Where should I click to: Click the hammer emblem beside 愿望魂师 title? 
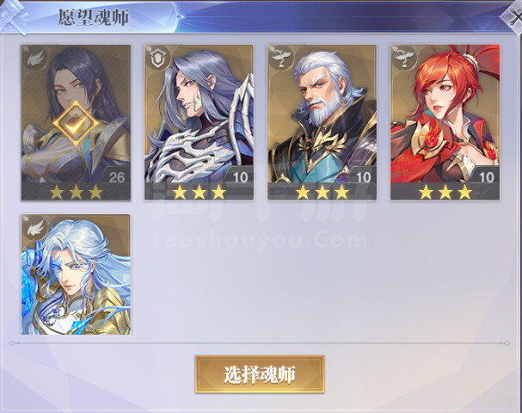coord(13,16)
